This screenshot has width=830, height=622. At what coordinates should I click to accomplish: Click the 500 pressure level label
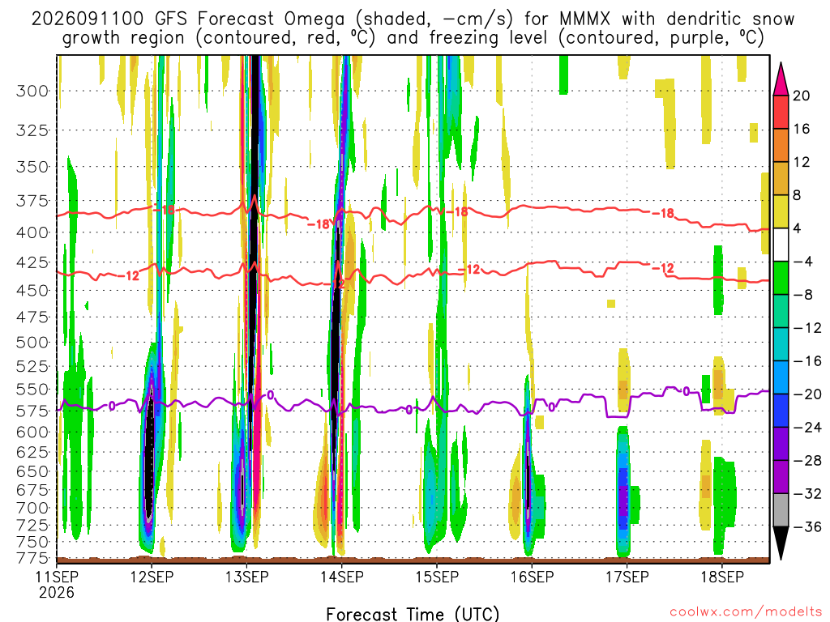point(32,343)
